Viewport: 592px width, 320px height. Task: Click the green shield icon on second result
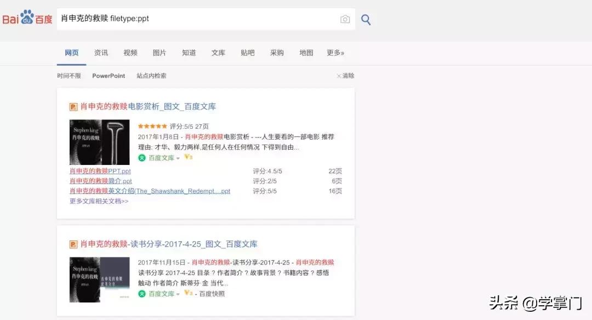(141, 294)
